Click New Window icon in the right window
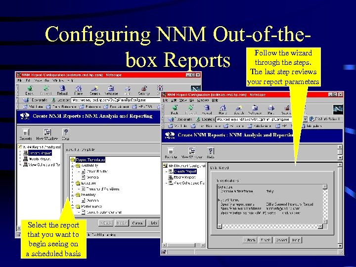The height and width of the screenshot is (267, 356). (x=192, y=153)
